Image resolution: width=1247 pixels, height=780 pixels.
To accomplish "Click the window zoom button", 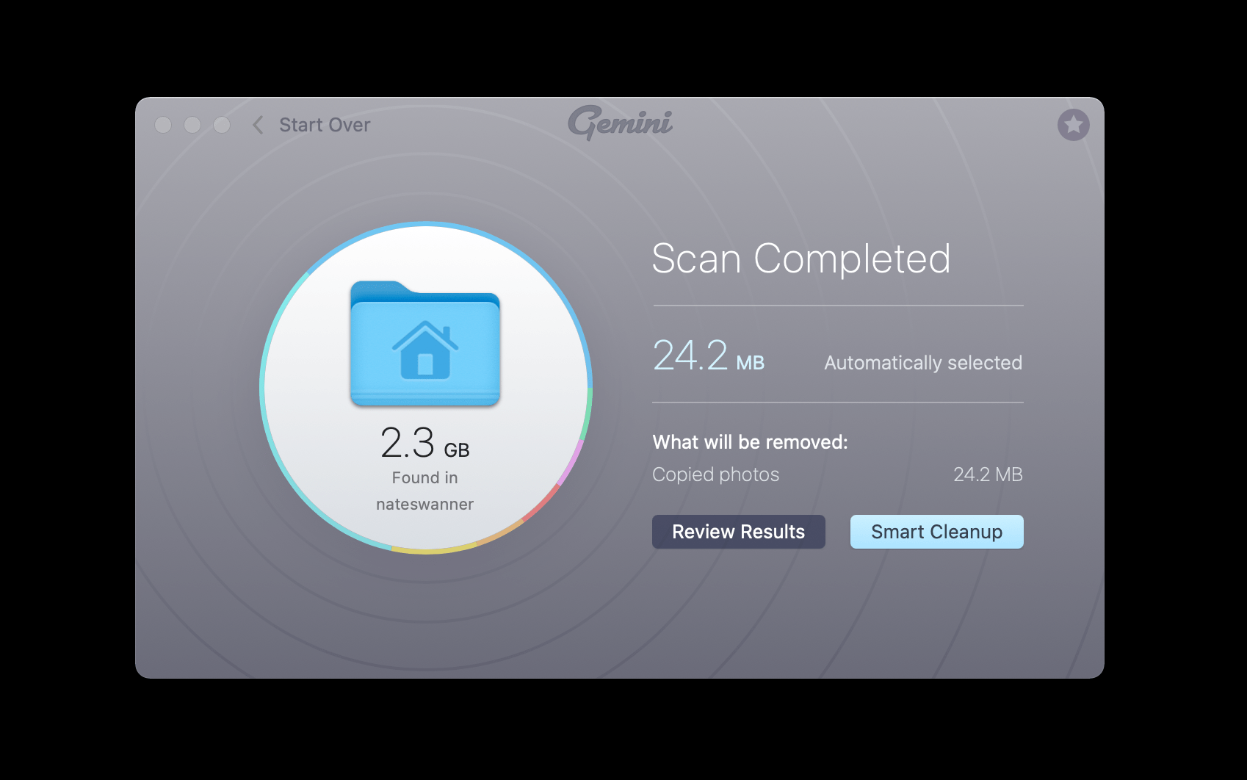I will [222, 125].
